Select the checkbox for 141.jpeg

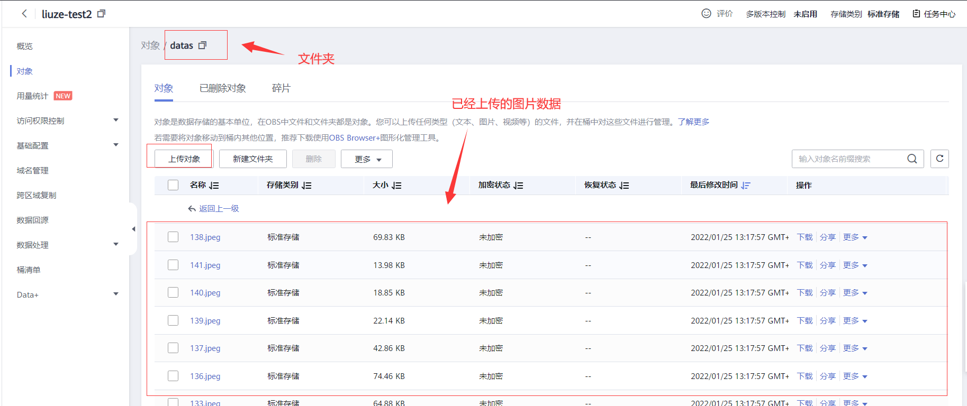(x=173, y=265)
